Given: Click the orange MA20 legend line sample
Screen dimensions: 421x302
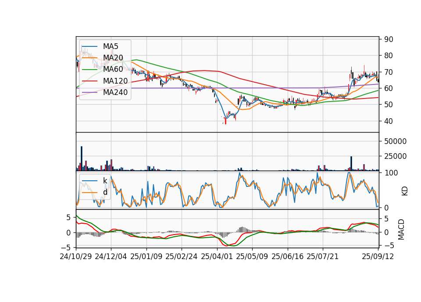Looking at the screenshot, I should (x=89, y=58).
